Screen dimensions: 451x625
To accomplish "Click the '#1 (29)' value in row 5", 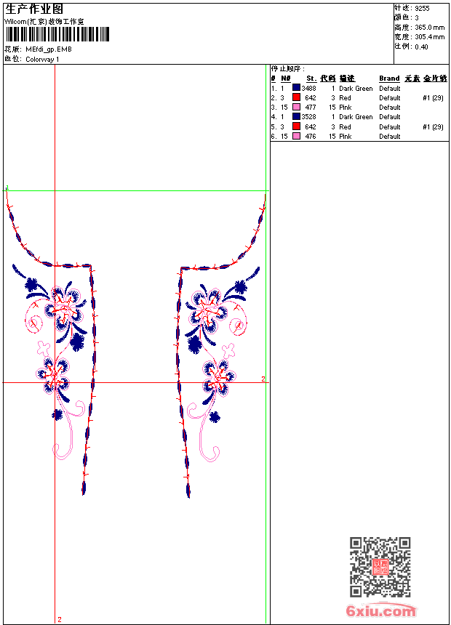I will click(433, 126).
